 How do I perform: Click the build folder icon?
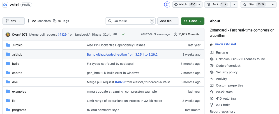point(8,64)
